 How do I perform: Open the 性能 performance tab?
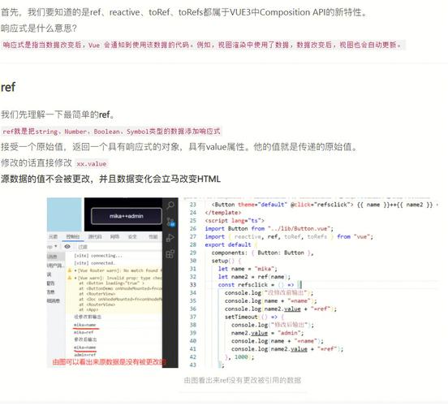(x=153, y=237)
